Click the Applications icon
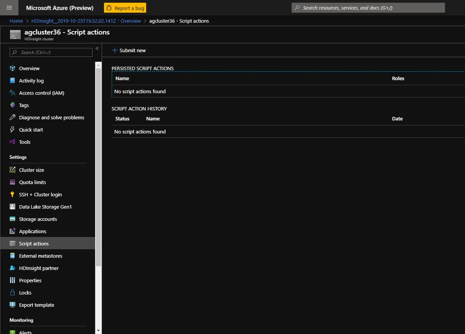Screen dimensions: 465x334 click(x=13, y=231)
